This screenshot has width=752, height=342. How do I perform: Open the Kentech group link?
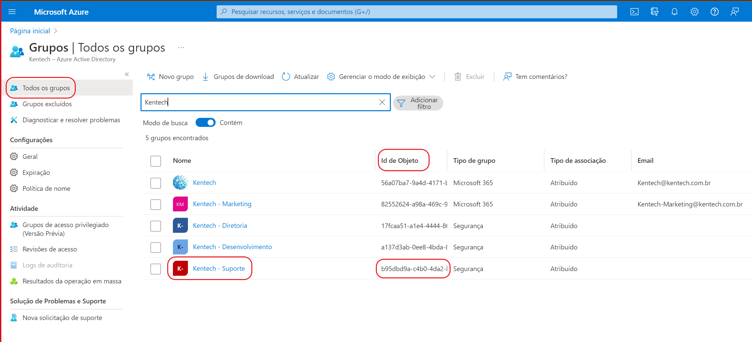point(204,182)
